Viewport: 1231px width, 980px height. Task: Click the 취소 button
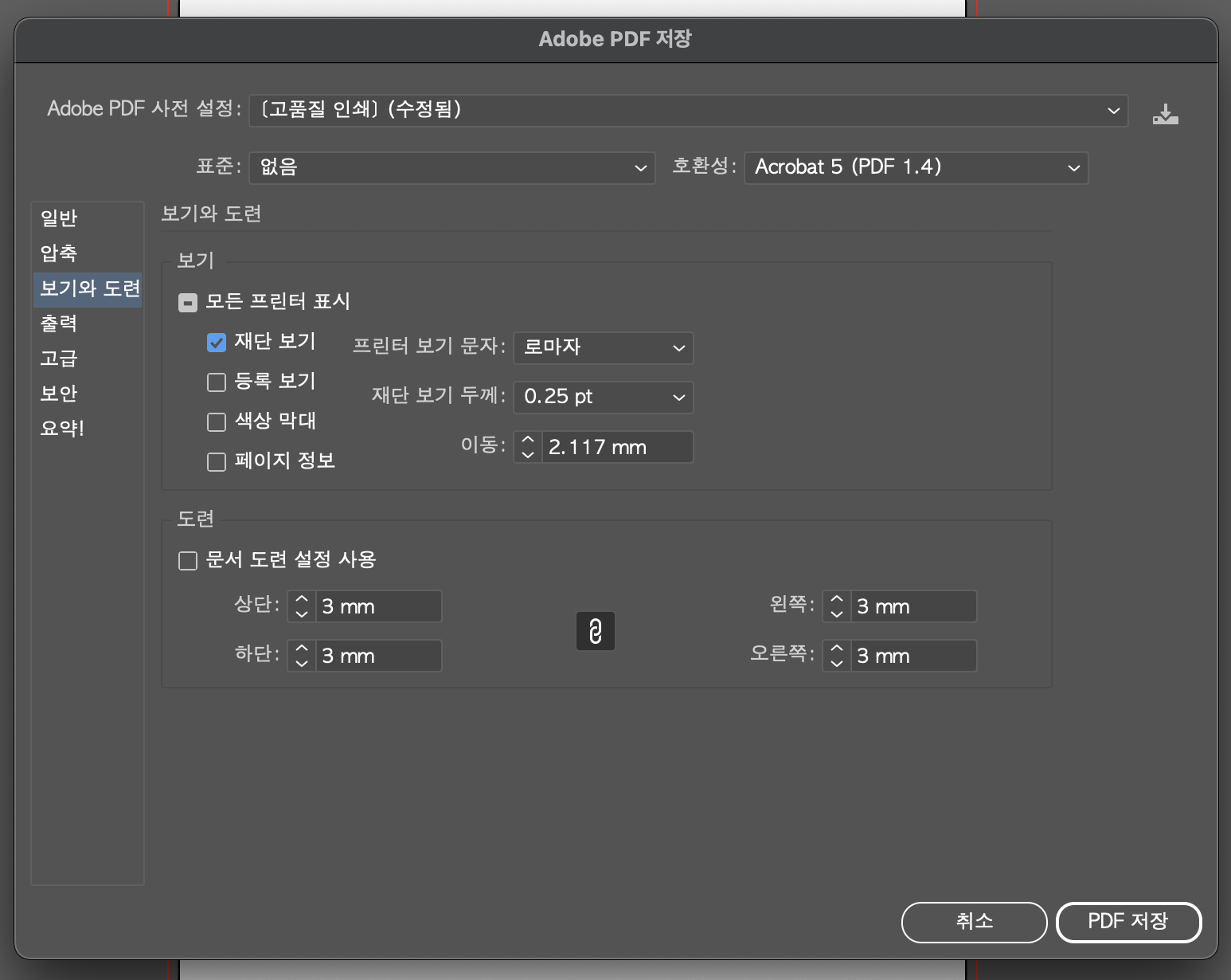[x=974, y=922]
